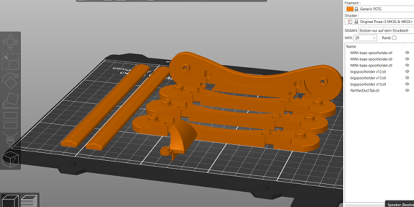414x207 pixels.
Task: Switch to sliced layers preview
Action: tap(27, 200)
